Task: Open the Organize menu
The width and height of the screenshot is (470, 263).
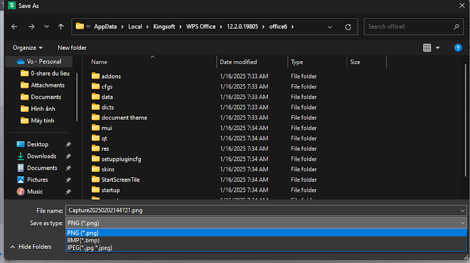Action: pos(28,48)
